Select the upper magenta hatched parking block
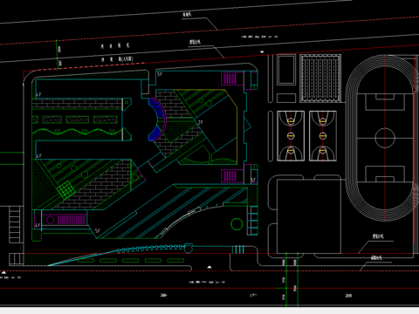419x314 pixels. 230,78
